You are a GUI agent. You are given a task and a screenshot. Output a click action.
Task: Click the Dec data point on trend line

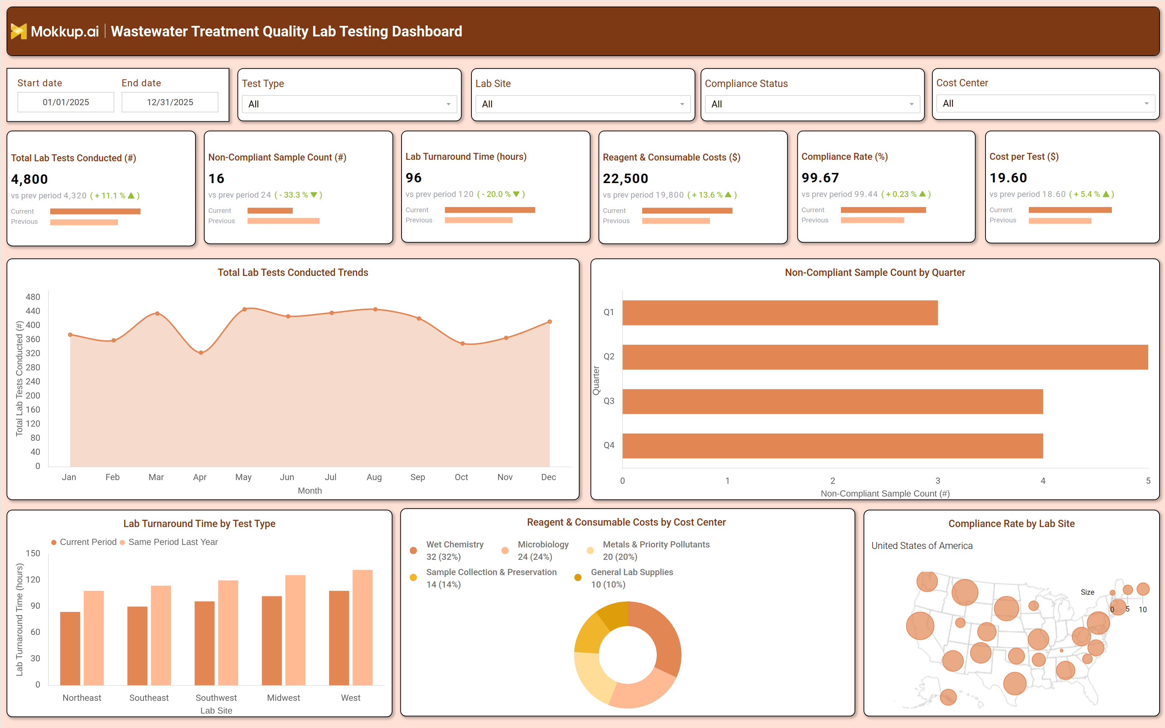coord(550,322)
